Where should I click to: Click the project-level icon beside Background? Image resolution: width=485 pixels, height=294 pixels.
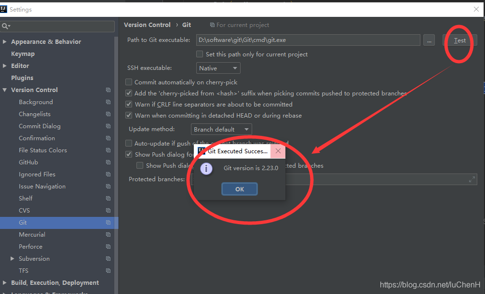click(108, 102)
